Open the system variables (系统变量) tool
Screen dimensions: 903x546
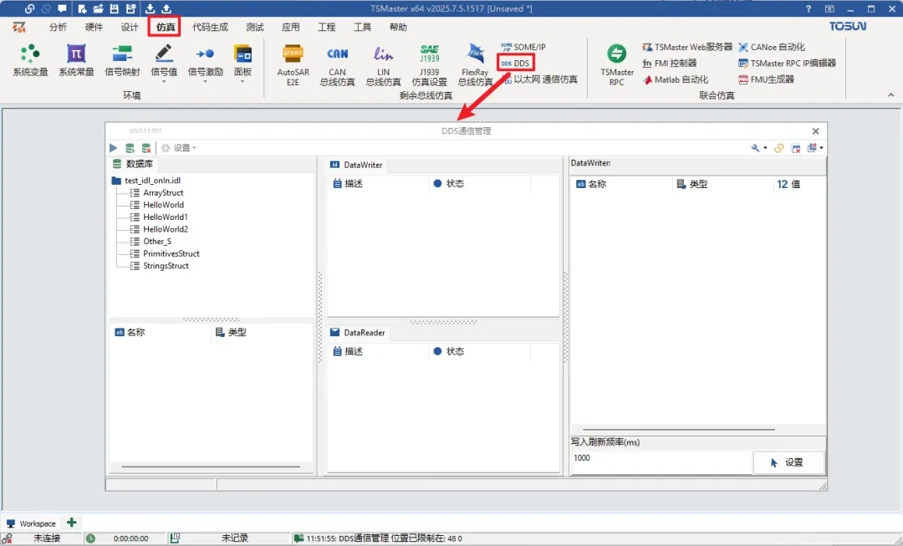point(30,61)
